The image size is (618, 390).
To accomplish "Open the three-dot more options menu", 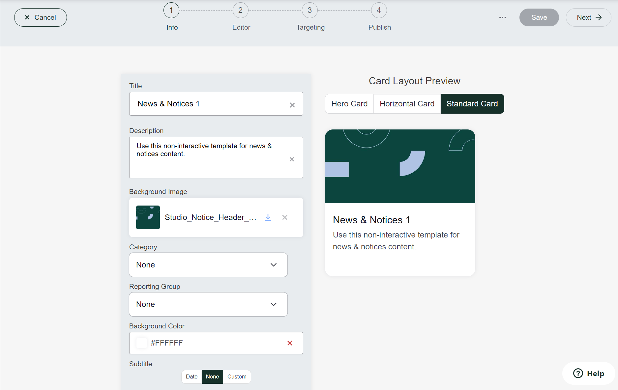I will pos(502,17).
